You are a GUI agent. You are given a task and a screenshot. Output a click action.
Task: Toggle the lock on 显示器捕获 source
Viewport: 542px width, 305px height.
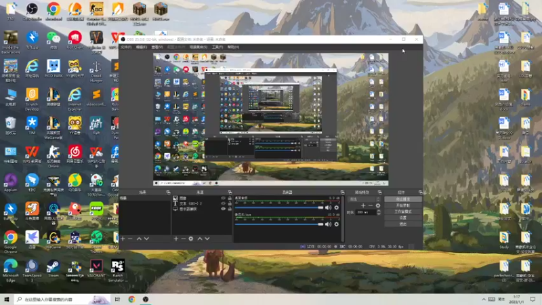point(230,209)
